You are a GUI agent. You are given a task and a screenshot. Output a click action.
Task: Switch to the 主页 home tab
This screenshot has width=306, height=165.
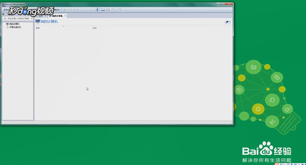pos(40,16)
